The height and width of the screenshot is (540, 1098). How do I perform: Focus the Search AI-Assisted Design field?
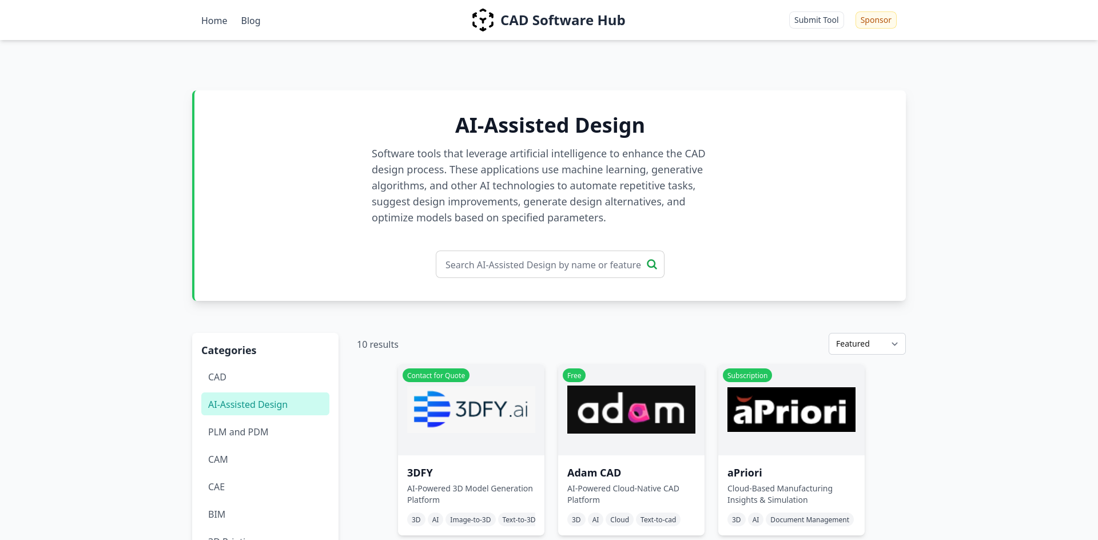550,264
